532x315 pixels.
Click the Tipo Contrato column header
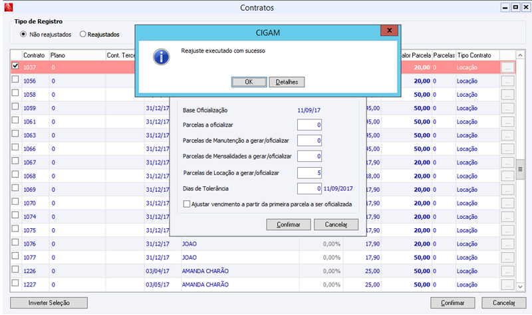(474, 55)
